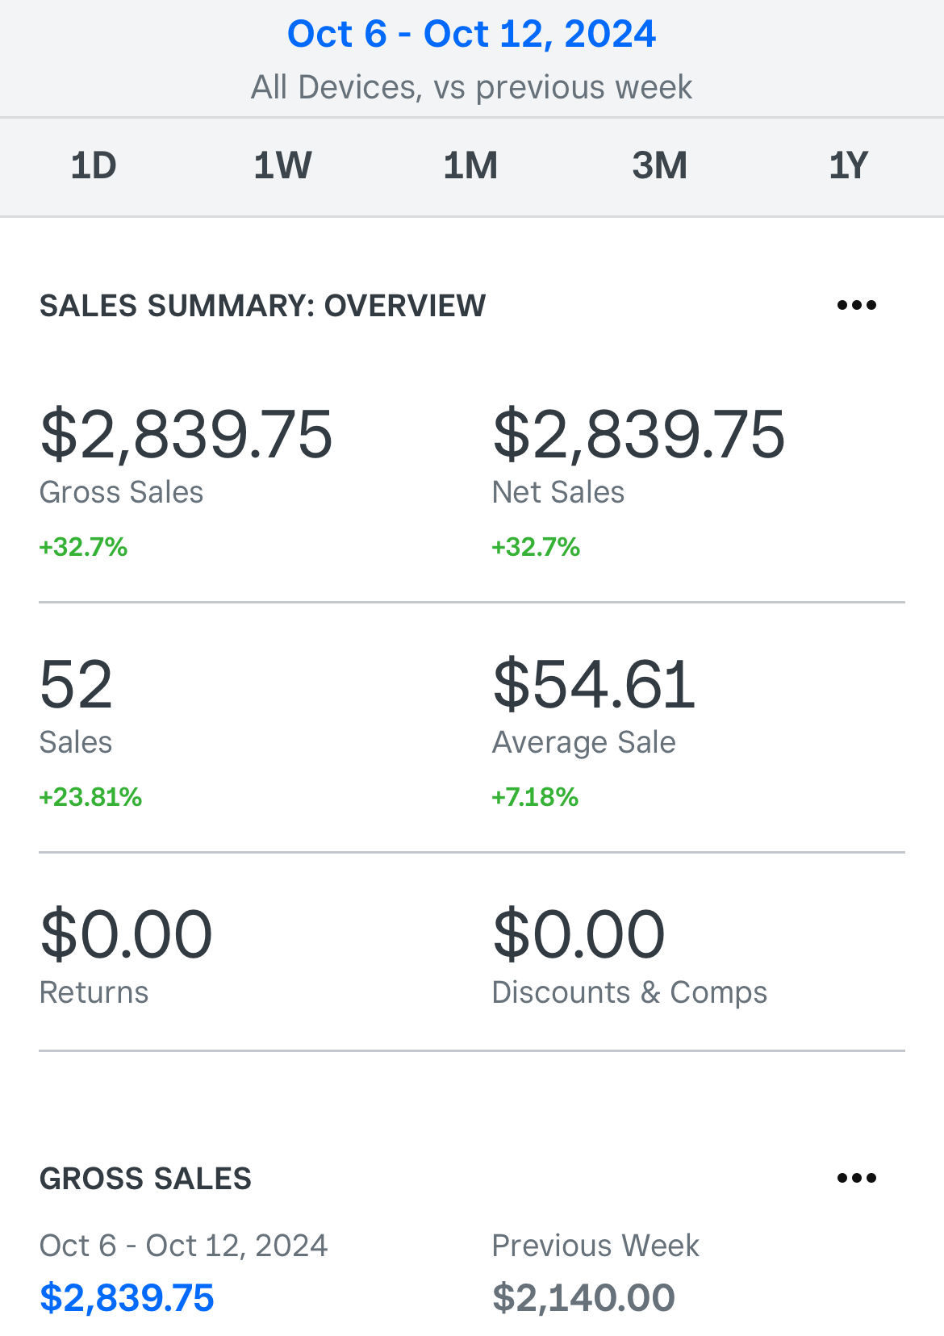944x1336 pixels.
Task: Select the 1W time range tab
Action: click(x=282, y=166)
